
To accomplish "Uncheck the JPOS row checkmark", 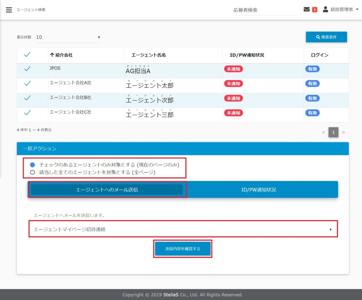I will [27, 69].
